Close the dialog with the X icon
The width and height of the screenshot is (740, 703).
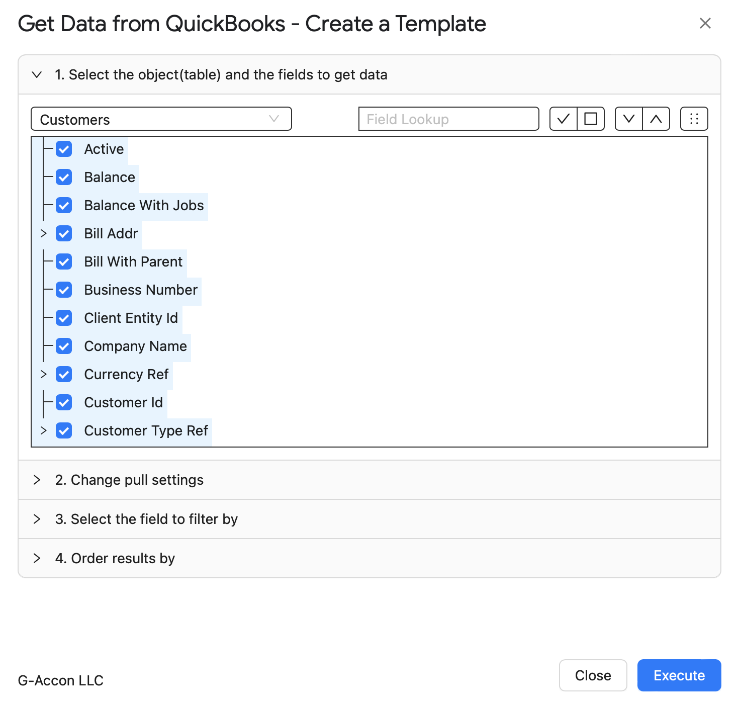pyautogui.click(x=705, y=23)
